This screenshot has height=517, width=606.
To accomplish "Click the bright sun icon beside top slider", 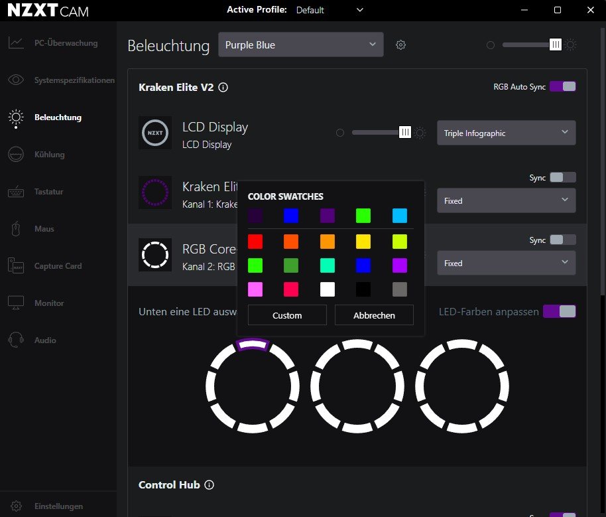I will 570,45.
